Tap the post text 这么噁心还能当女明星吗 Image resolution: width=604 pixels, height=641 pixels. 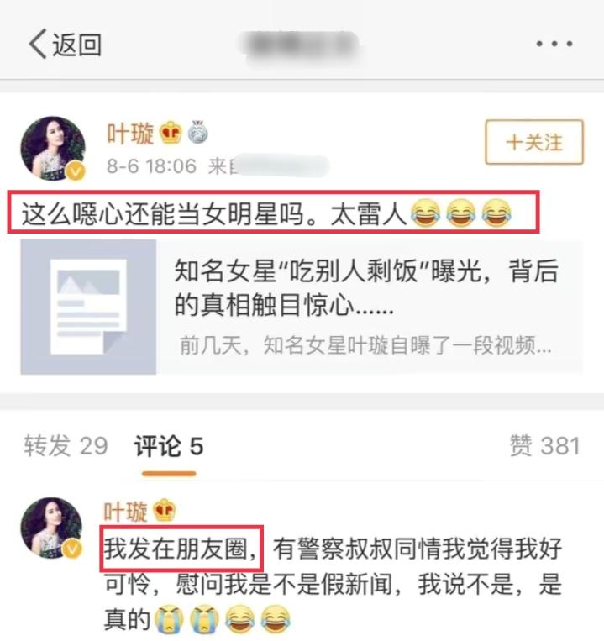(164, 213)
